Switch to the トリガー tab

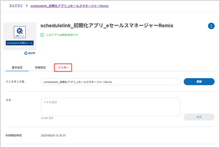(63, 67)
